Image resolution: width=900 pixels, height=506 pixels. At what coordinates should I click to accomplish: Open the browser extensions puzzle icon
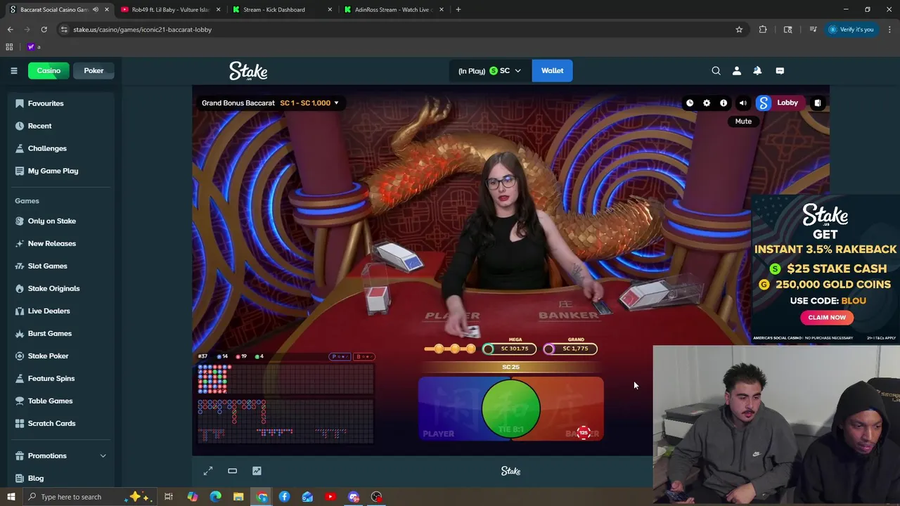tap(763, 30)
